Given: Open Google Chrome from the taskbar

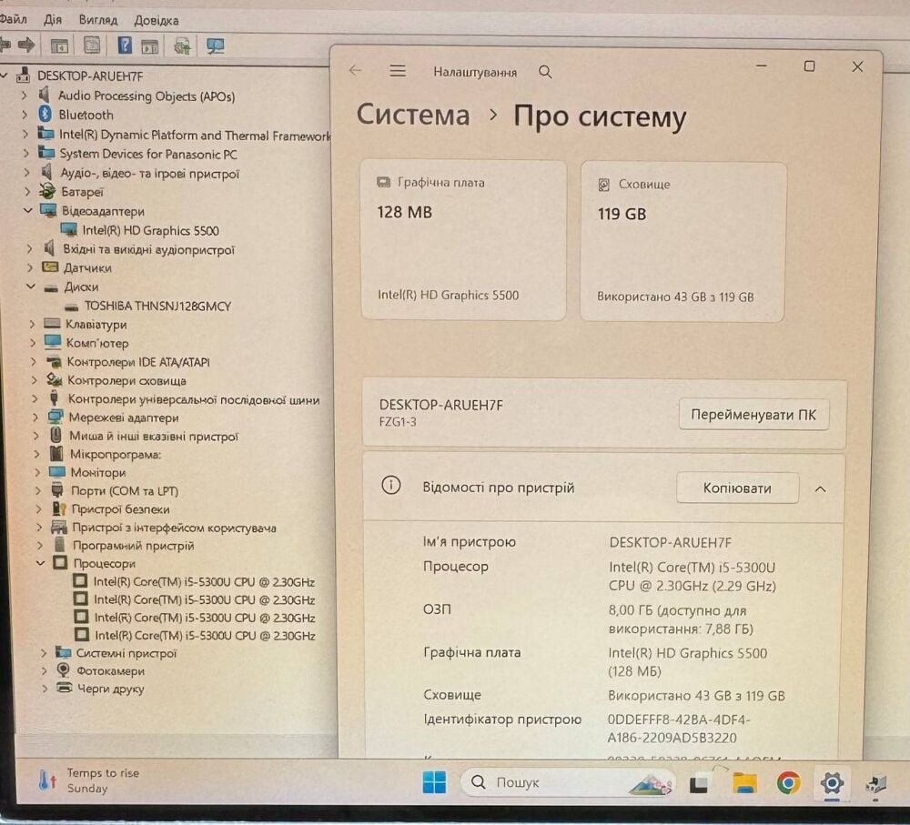Looking at the screenshot, I should click(x=788, y=783).
